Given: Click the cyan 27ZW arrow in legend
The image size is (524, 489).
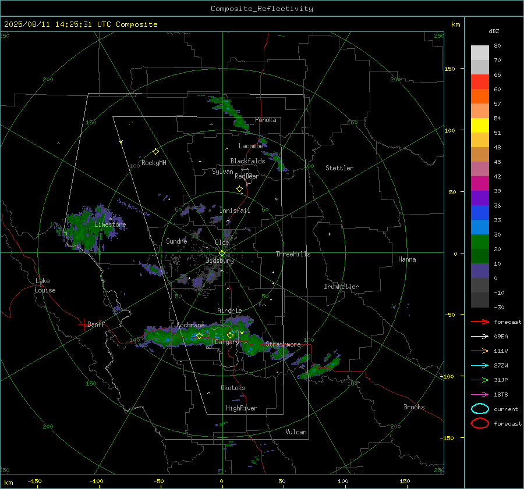Looking at the screenshot, I should click(480, 366).
